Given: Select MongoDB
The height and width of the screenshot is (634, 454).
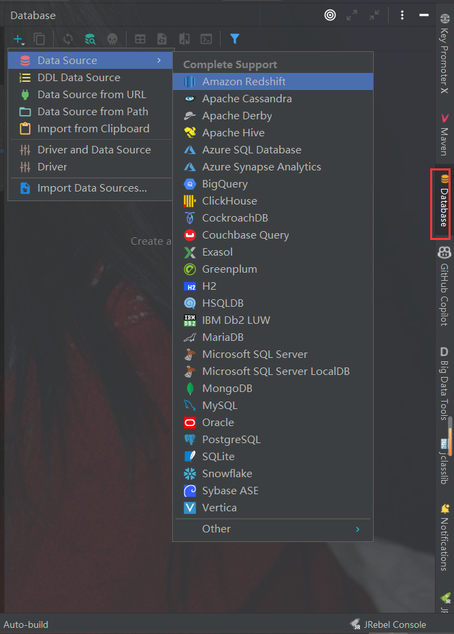Looking at the screenshot, I should click(273, 388).
